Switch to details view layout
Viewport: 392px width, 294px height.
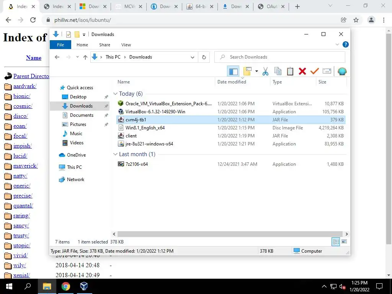(336, 242)
